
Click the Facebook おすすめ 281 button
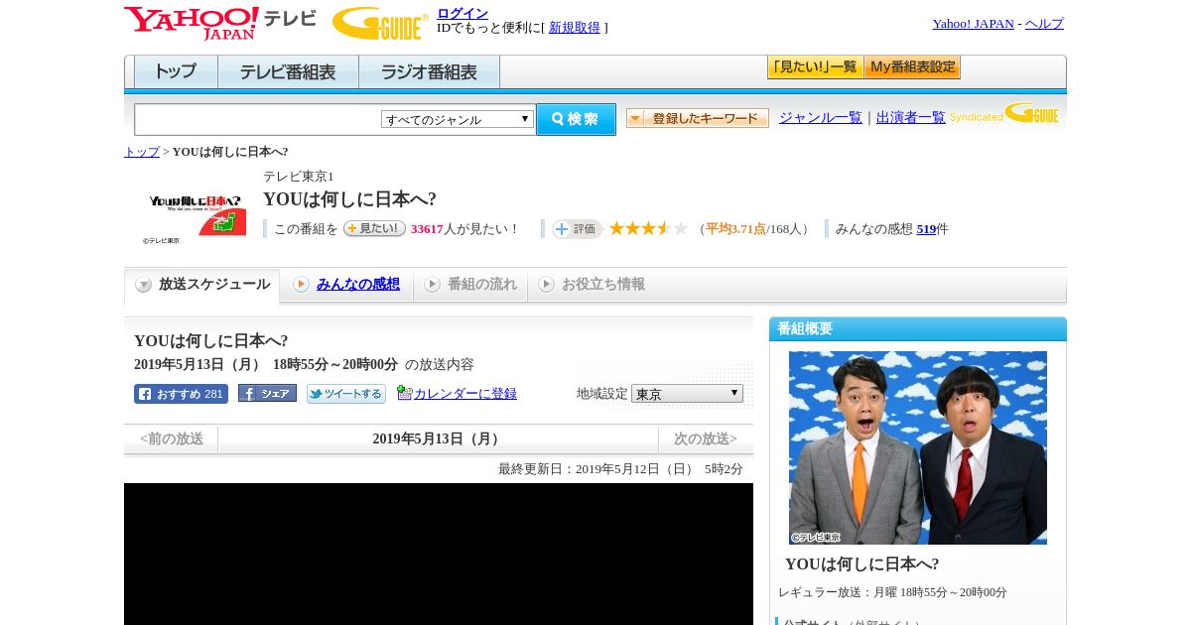click(181, 394)
